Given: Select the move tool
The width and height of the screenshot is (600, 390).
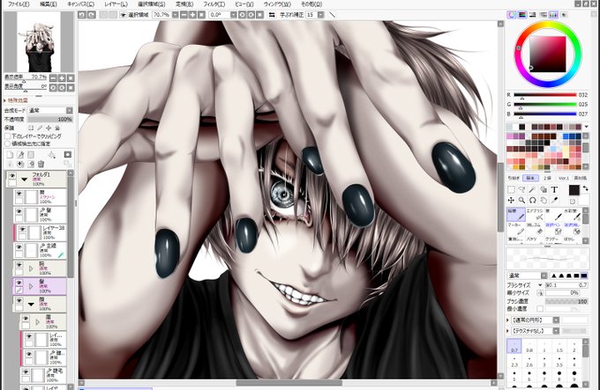Looking at the screenshot, I should pos(511,201).
